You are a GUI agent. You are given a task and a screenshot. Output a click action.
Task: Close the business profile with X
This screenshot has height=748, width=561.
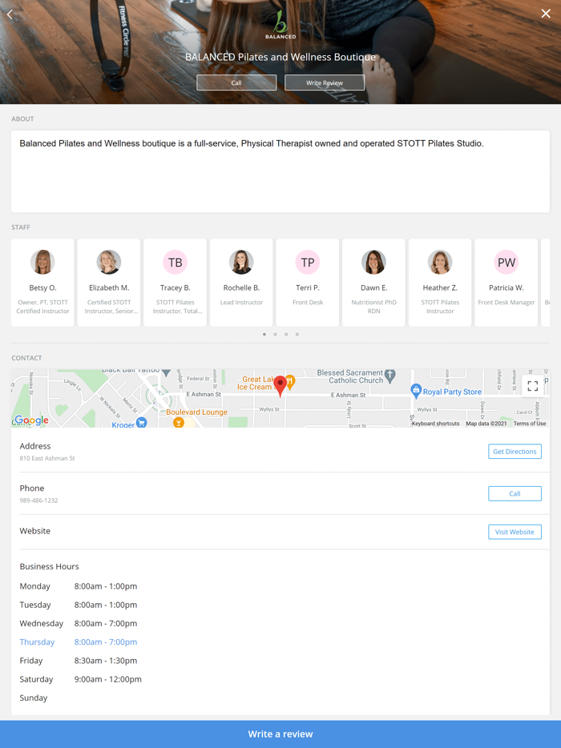click(x=546, y=14)
